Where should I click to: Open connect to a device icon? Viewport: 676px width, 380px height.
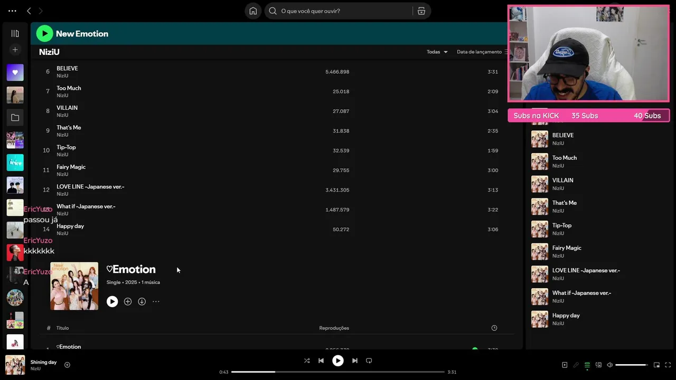pos(598,365)
